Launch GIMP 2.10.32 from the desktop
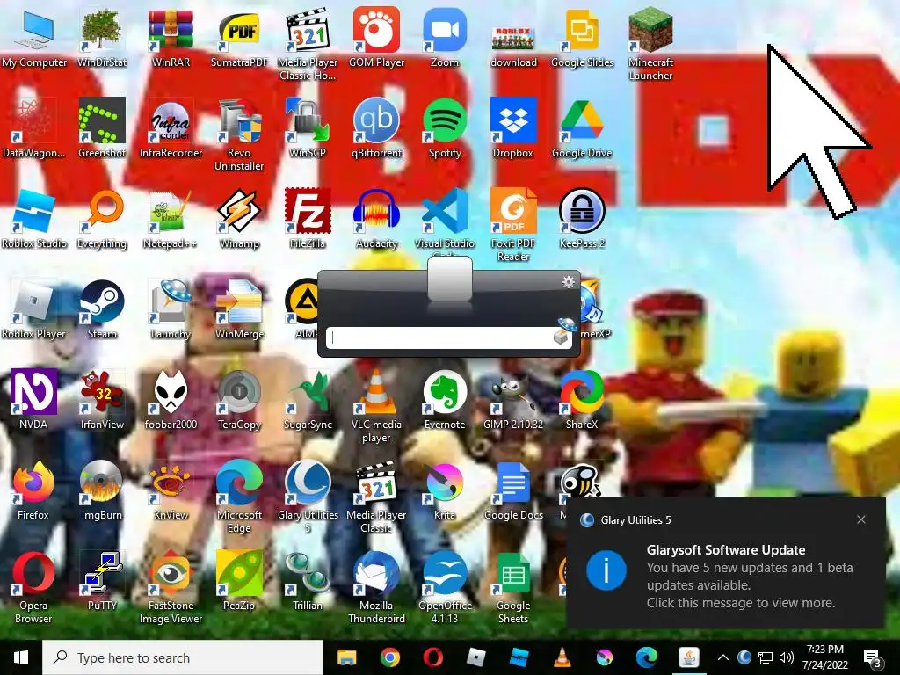 tap(513, 400)
